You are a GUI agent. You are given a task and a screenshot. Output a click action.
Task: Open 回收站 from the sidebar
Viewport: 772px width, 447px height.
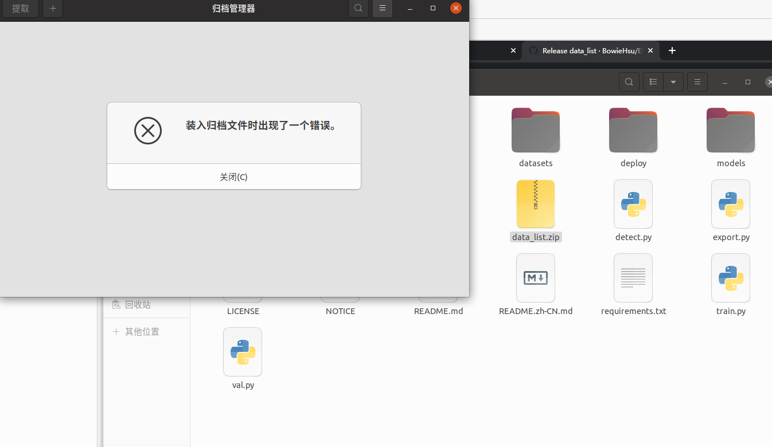pyautogui.click(x=138, y=304)
